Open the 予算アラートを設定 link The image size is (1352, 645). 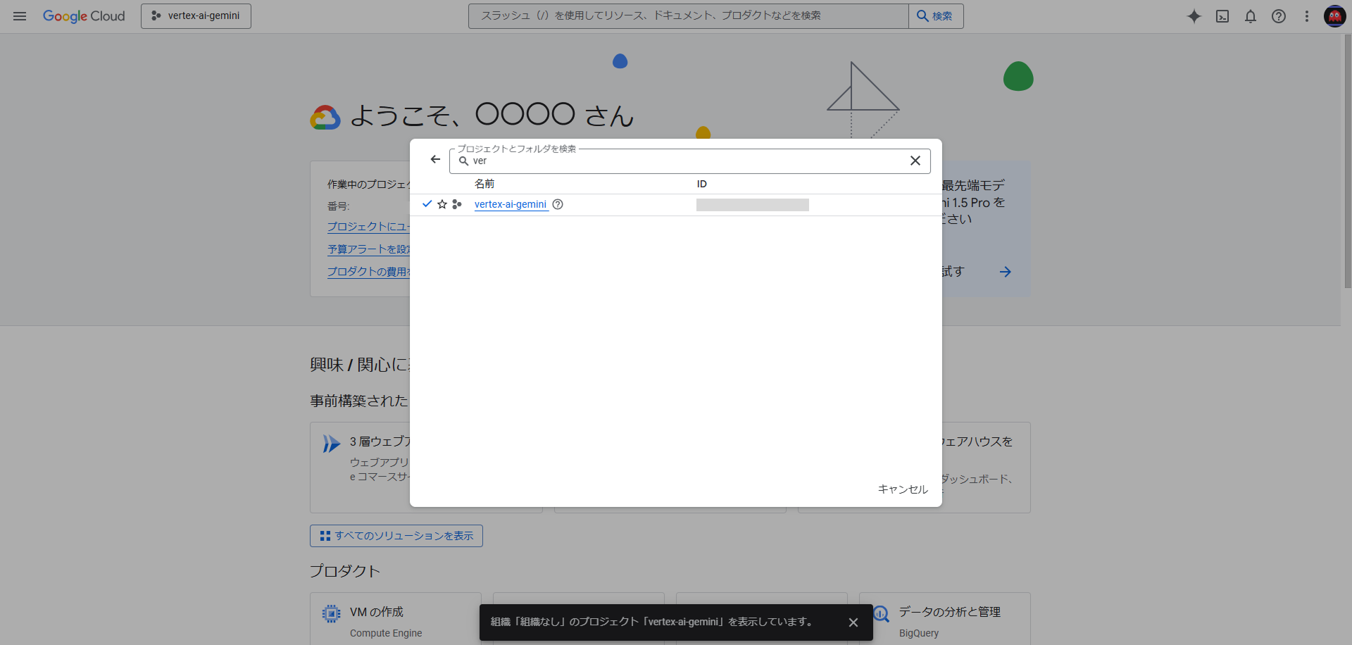(369, 249)
